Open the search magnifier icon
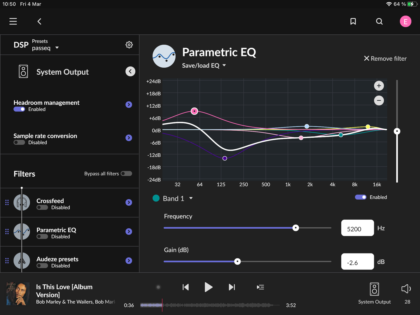This screenshot has height=315, width=420. [x=379, y=21]
